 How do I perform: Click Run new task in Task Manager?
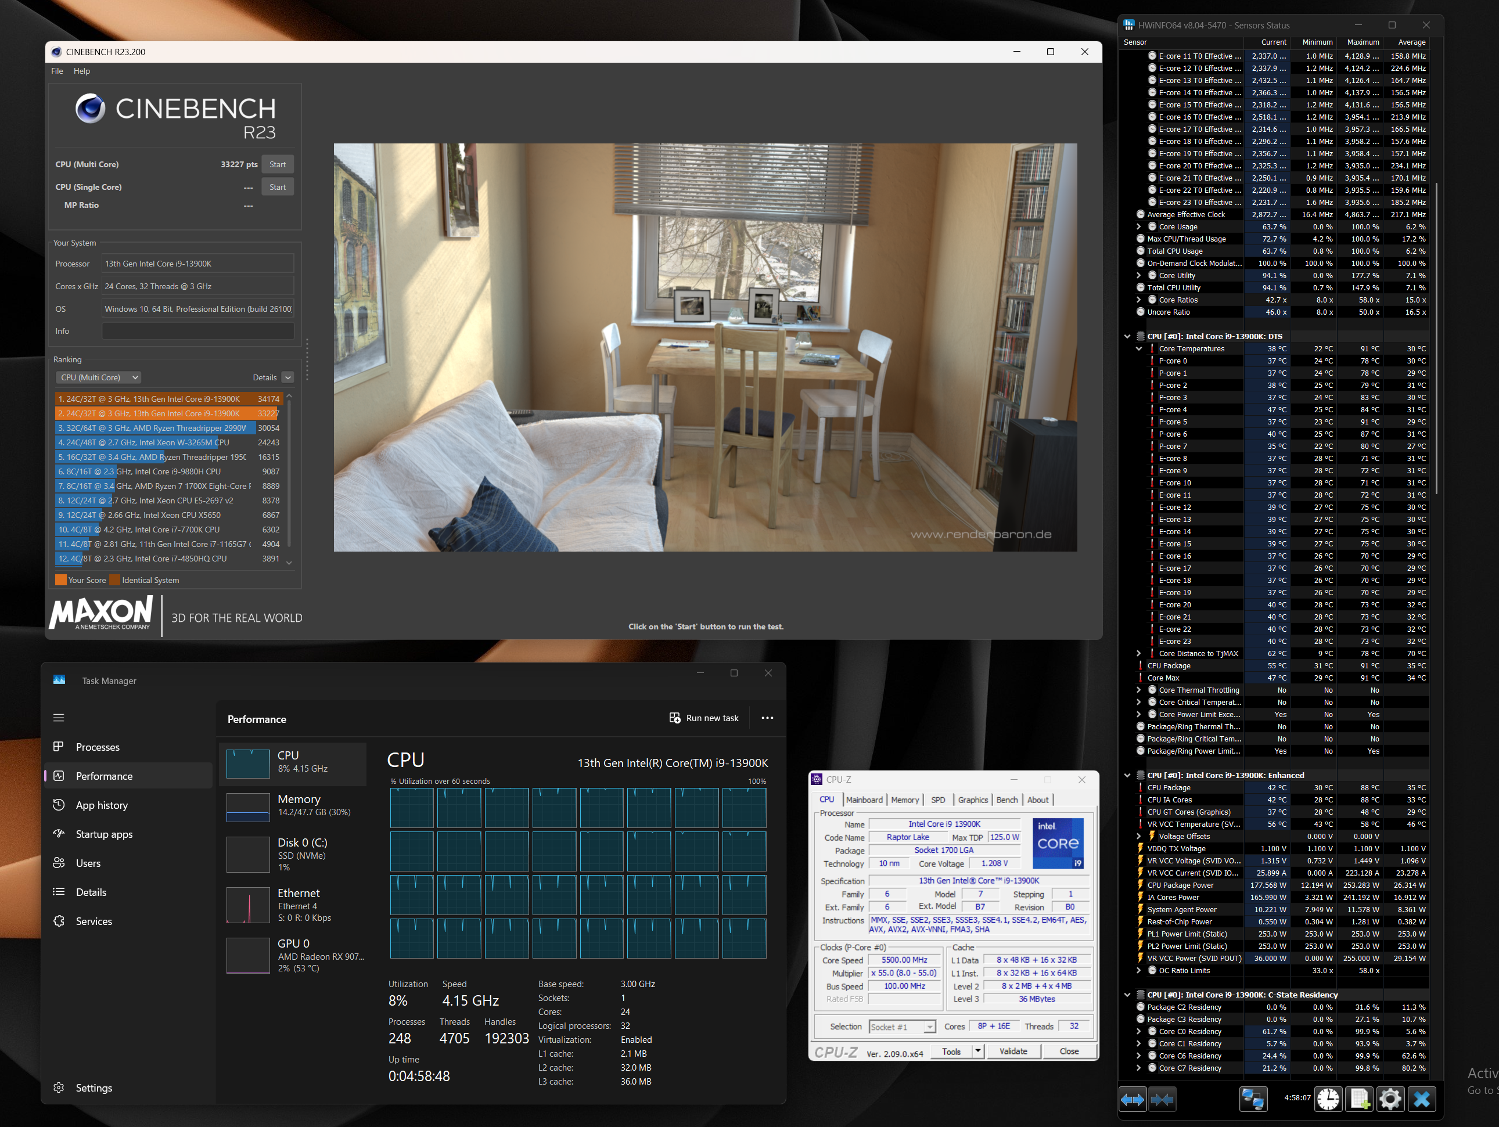[x=704, y=718]
